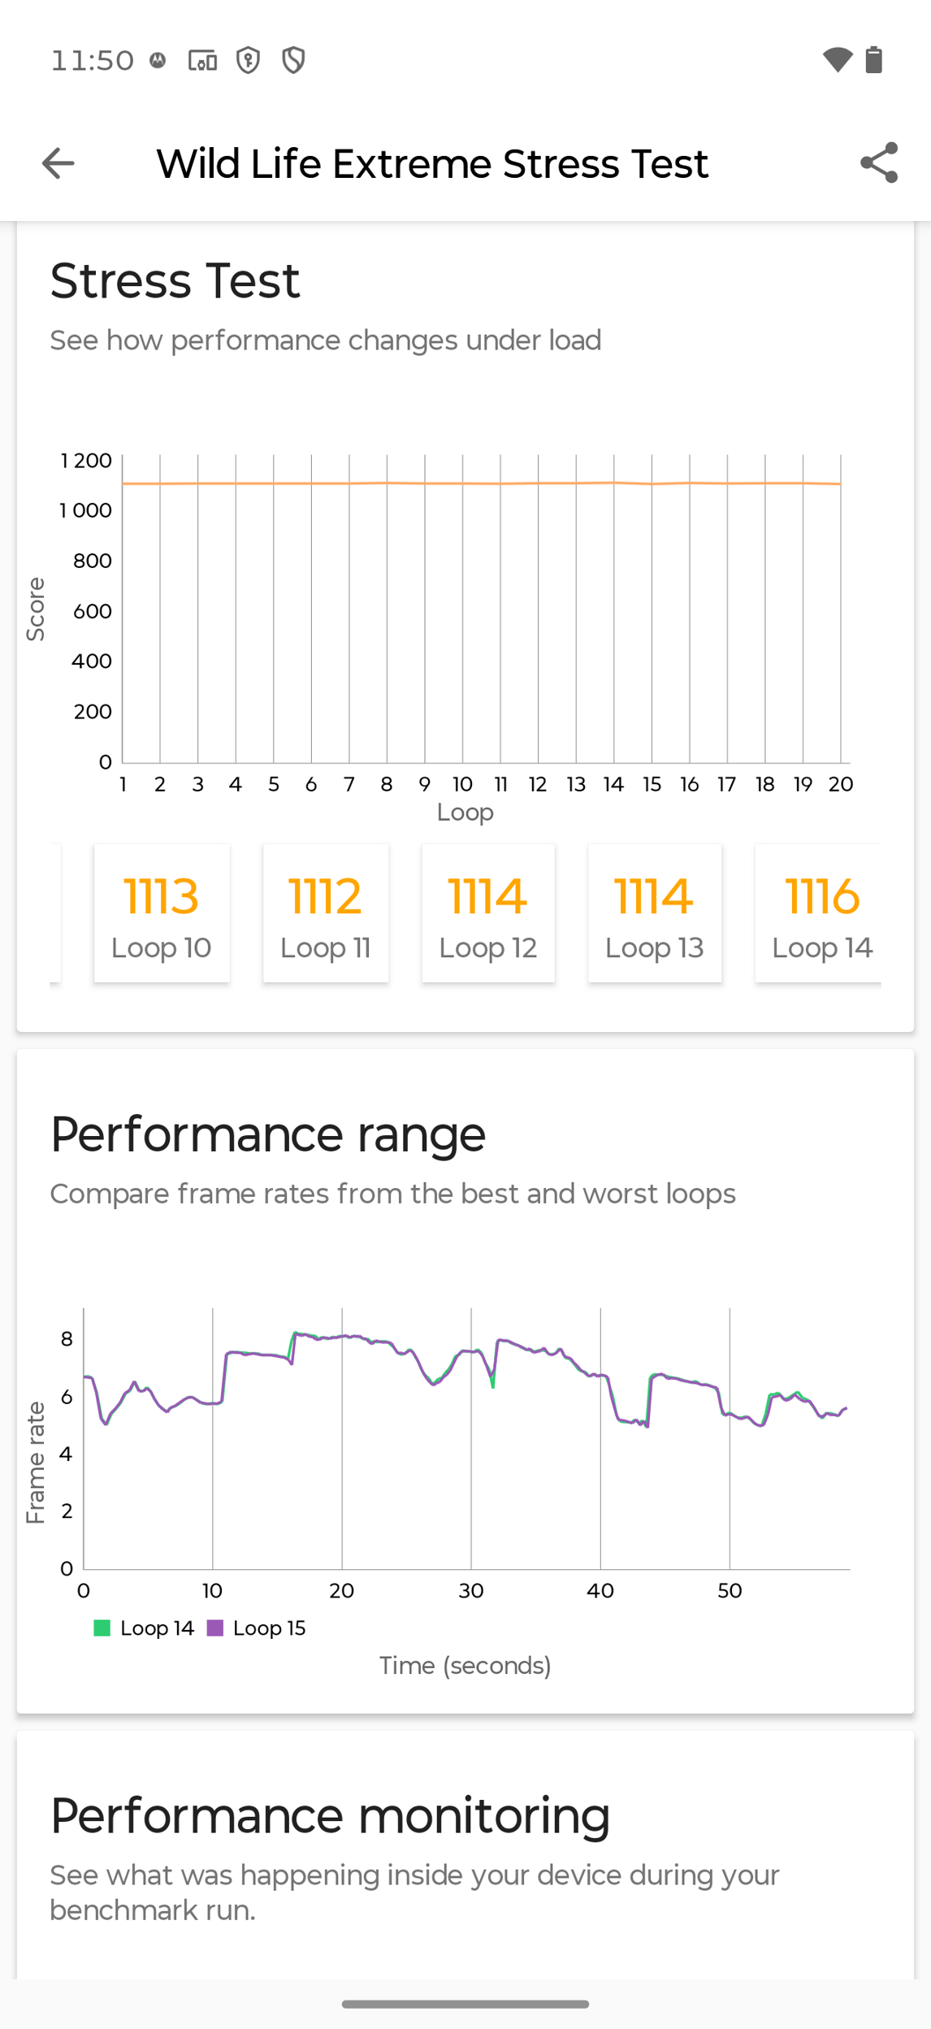Tap the orange score line at loop 14
Screen dimensions: 931x2029
point(614,483)
